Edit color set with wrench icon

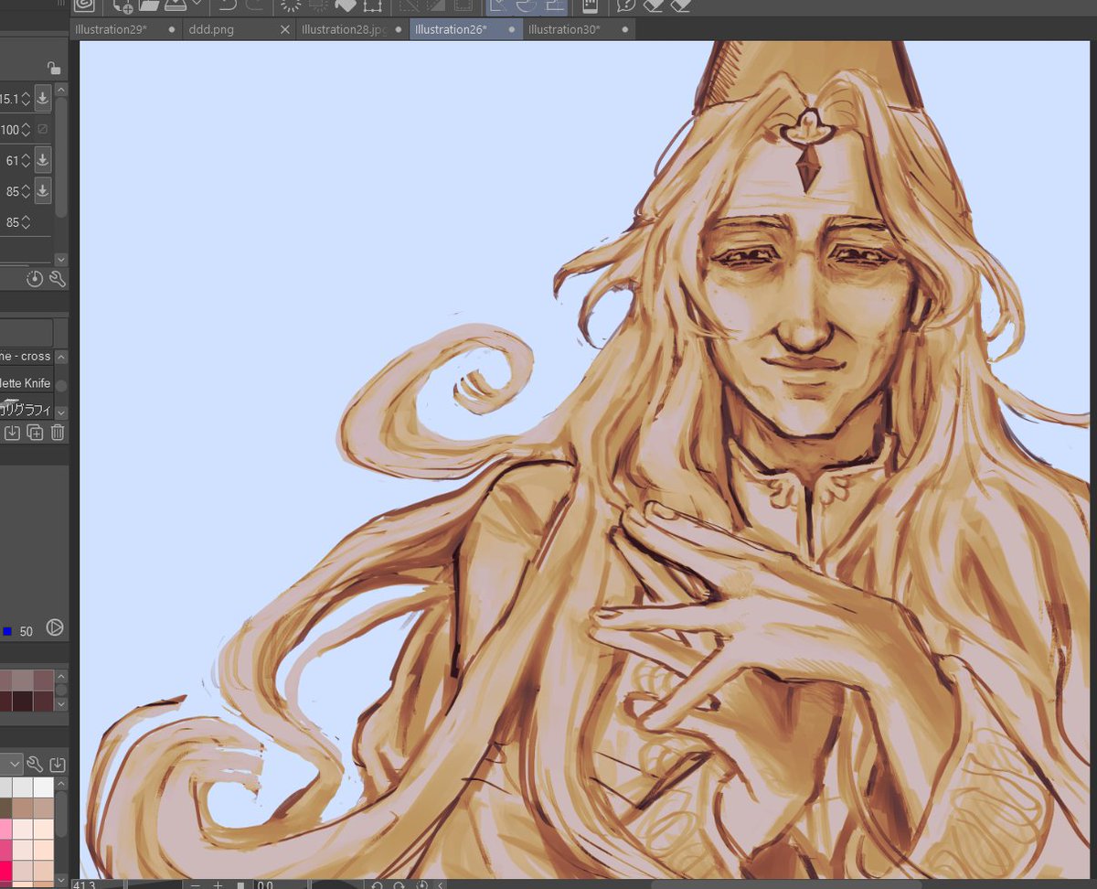coord(35,764)
